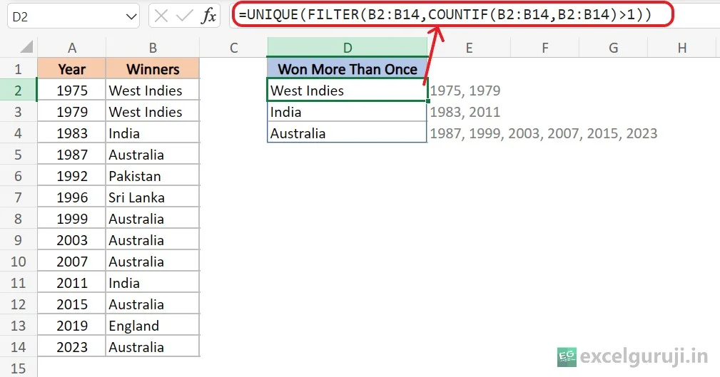Select Australia cell in column D

coord(348,133)
